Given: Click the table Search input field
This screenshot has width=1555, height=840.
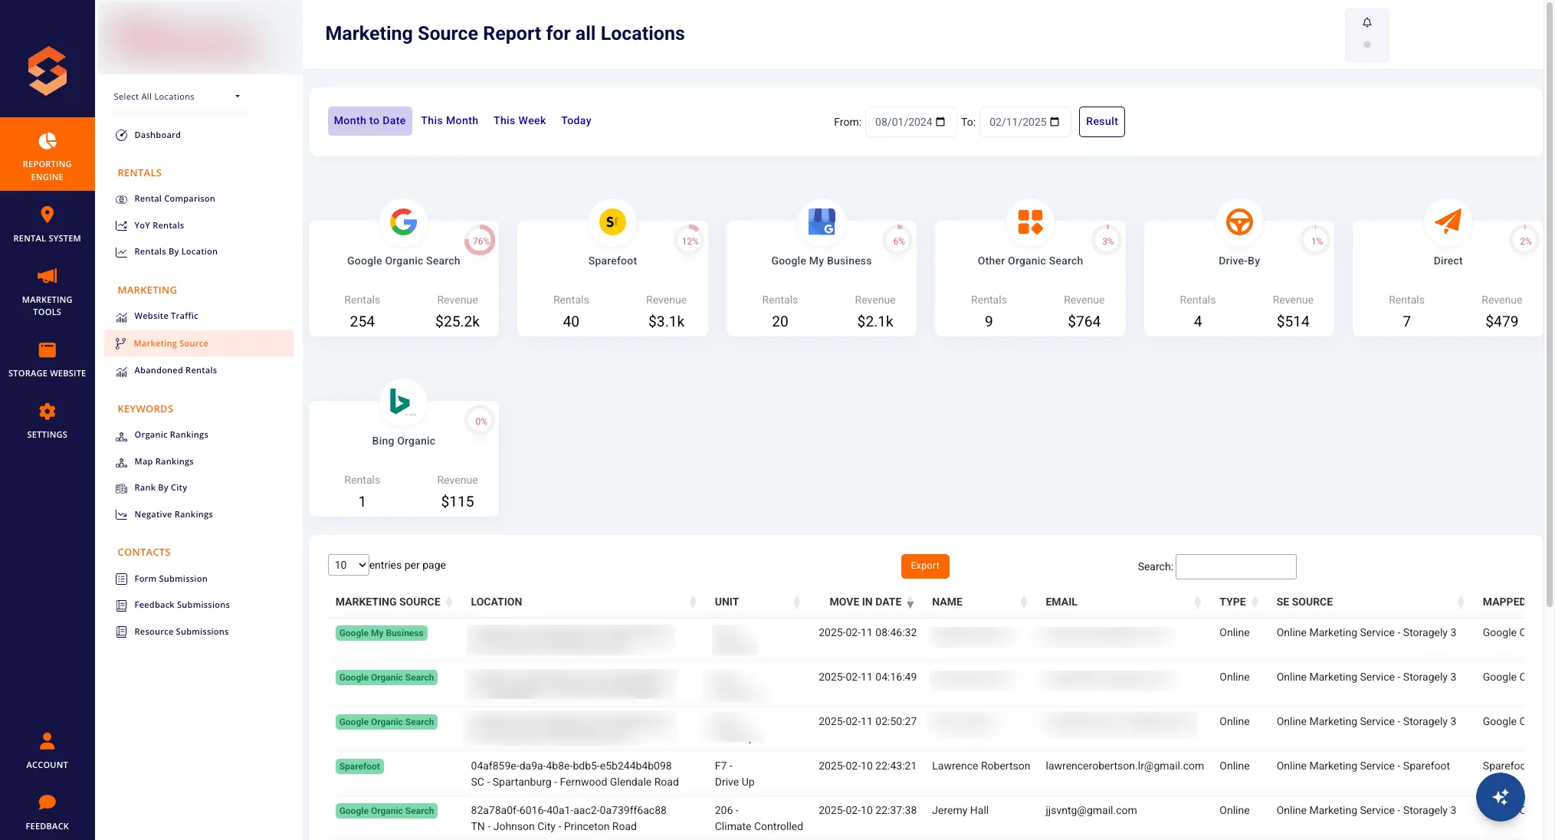Looking at the screenshot, I should [1235, 566].
